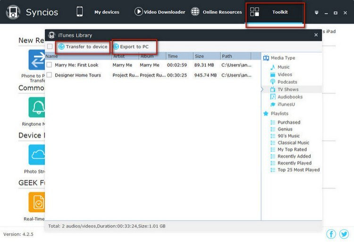Open the Purchased playlist
This screenshot has height=243, width=354.
289,122
